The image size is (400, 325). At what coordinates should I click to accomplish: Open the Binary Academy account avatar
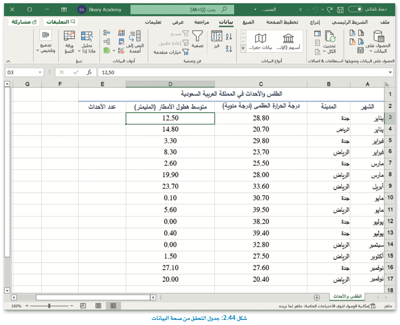coord(81,10)
